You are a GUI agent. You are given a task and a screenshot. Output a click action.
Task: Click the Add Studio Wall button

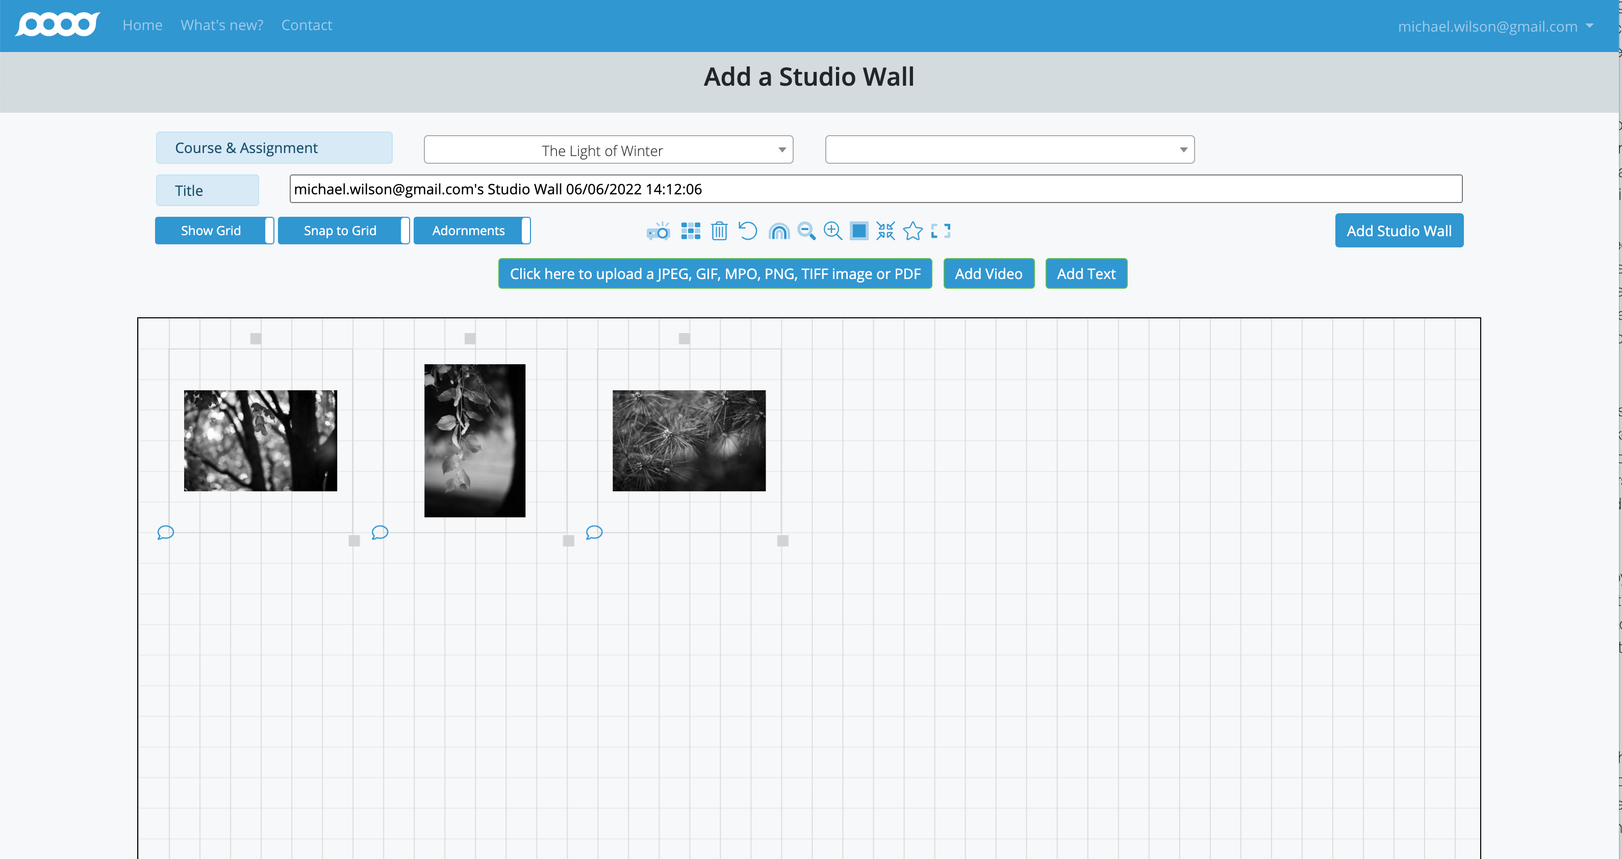point(1399,231)
